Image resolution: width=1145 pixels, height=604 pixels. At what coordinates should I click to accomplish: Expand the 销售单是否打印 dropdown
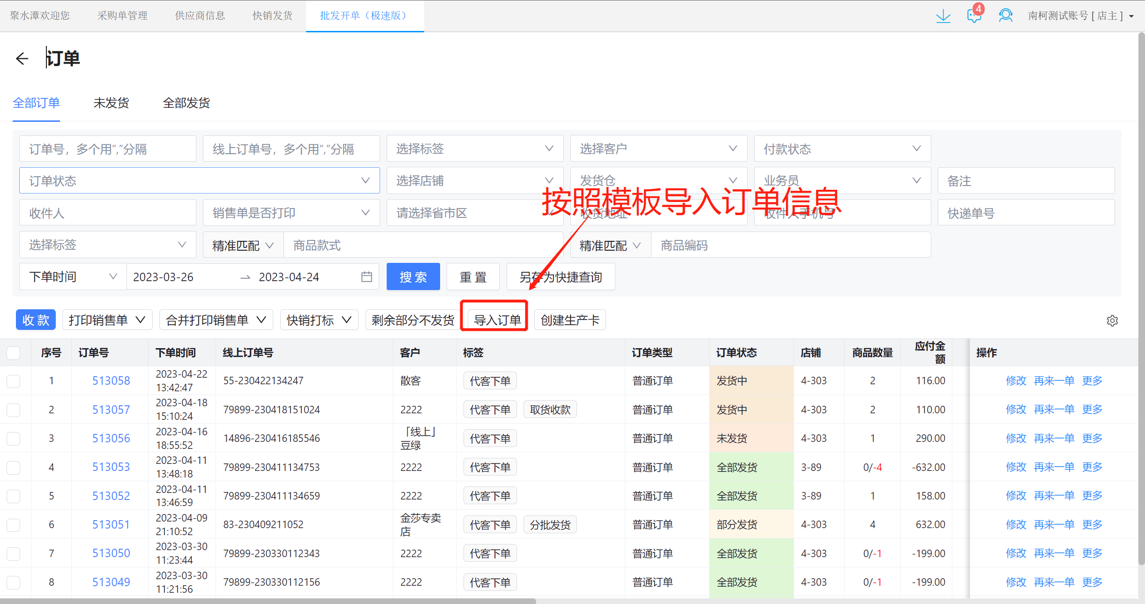pyautogui.click(x=291, y=213)
